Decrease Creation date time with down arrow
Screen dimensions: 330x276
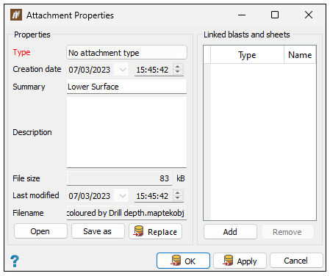click(178, 73)
